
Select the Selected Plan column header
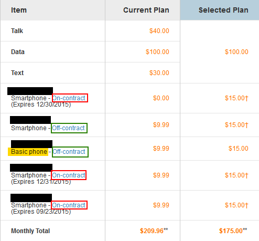tap(223, 10)
